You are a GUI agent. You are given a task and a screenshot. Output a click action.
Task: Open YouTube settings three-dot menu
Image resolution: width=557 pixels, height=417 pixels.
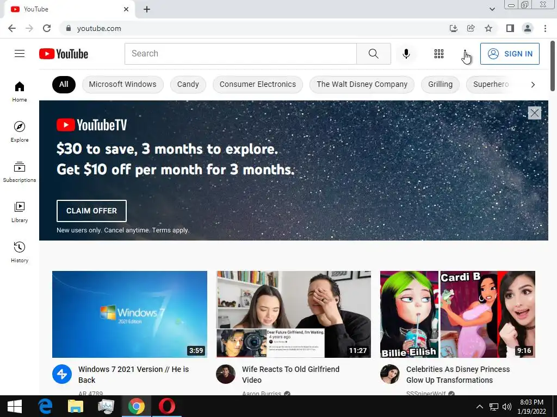pyautogui.click(x=465, y=54)
